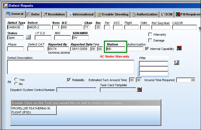Open the P/N Requirements tab
This screenshot has width=201, height=130.
(x=188, y=14)
